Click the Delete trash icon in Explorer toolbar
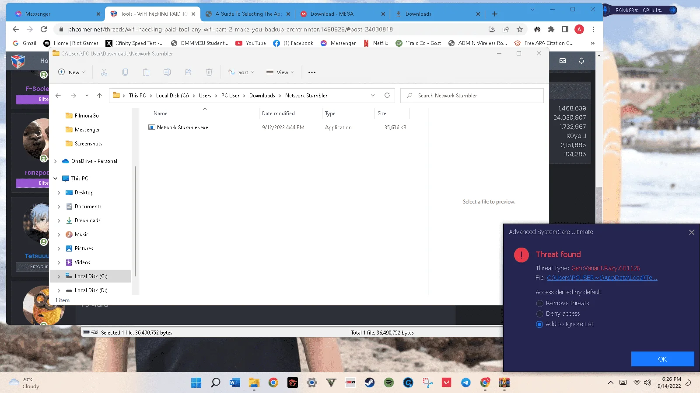The width and height of the screenshot is (700, 393). tap(209, 72)
